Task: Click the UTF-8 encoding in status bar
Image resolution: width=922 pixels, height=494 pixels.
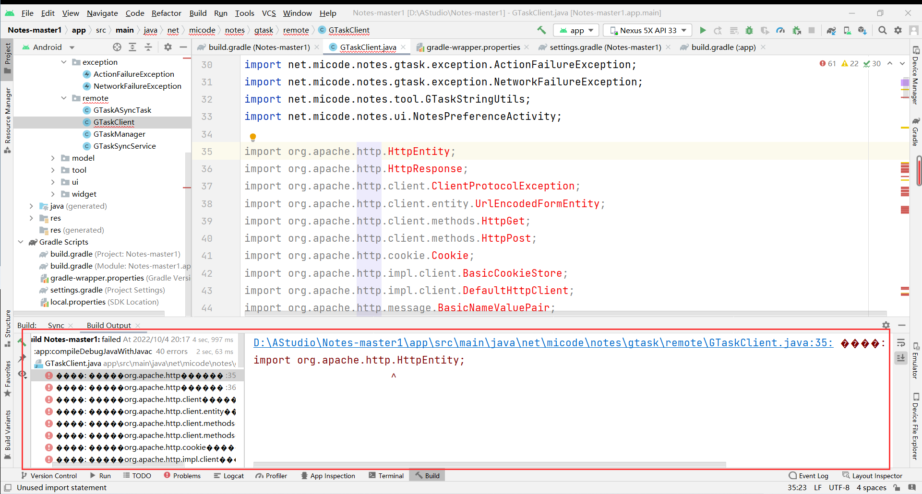Action: click(839, 488)
